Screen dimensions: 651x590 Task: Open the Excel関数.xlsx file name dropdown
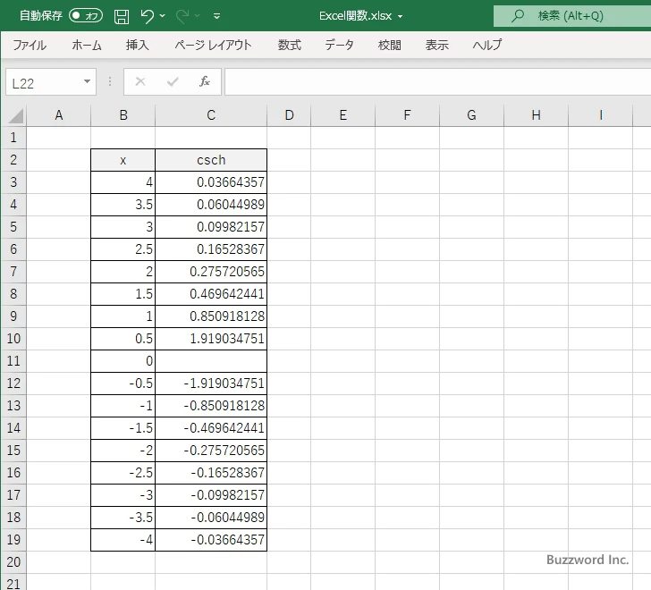[x=400, y=17]
